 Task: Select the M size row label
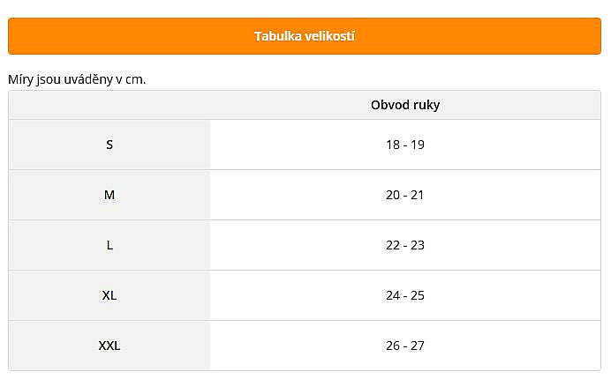tap(109, 195)
